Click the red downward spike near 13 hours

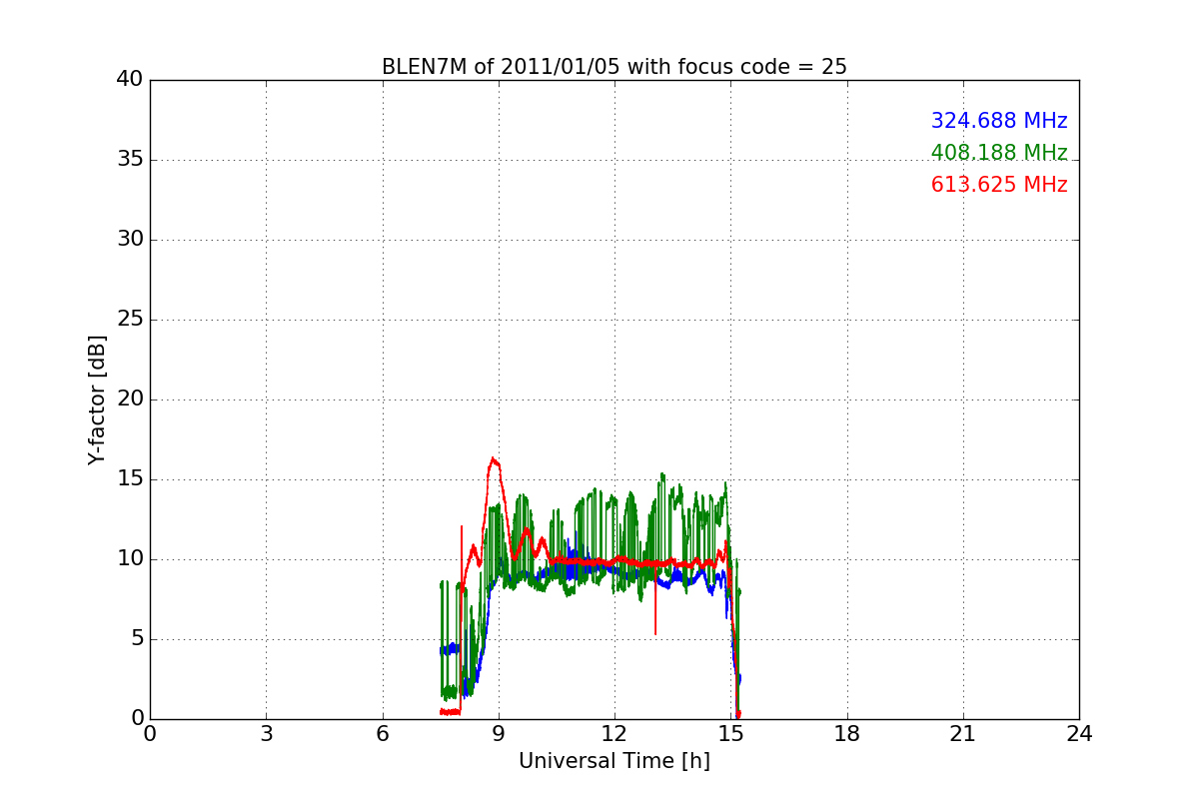(x=655, y=614)
